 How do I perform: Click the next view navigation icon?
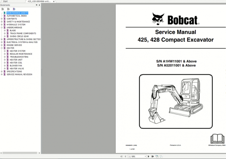pyautogui.click(x=161, y=156)
